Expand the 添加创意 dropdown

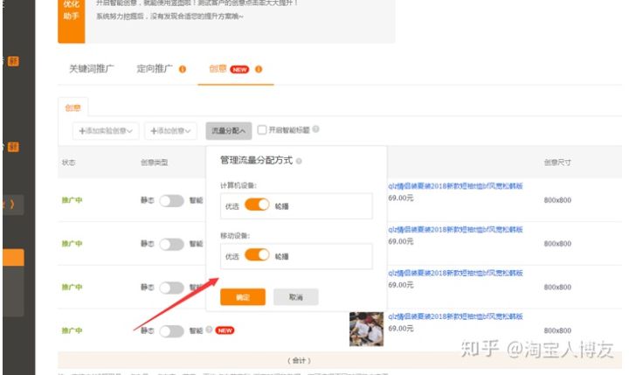(170, 131)
